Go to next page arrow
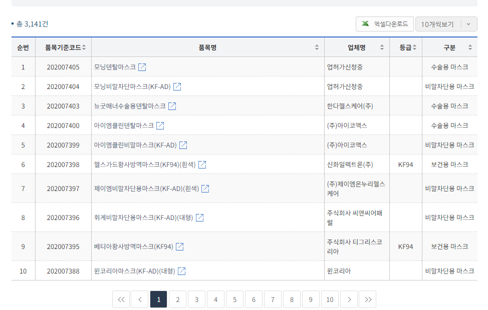Viewport: 488px width, 310px height. click(x=349, y=299)
